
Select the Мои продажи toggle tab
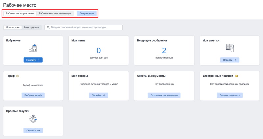point(32,27)
